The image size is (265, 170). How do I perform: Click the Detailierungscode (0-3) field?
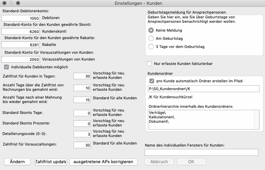point(82,134)
